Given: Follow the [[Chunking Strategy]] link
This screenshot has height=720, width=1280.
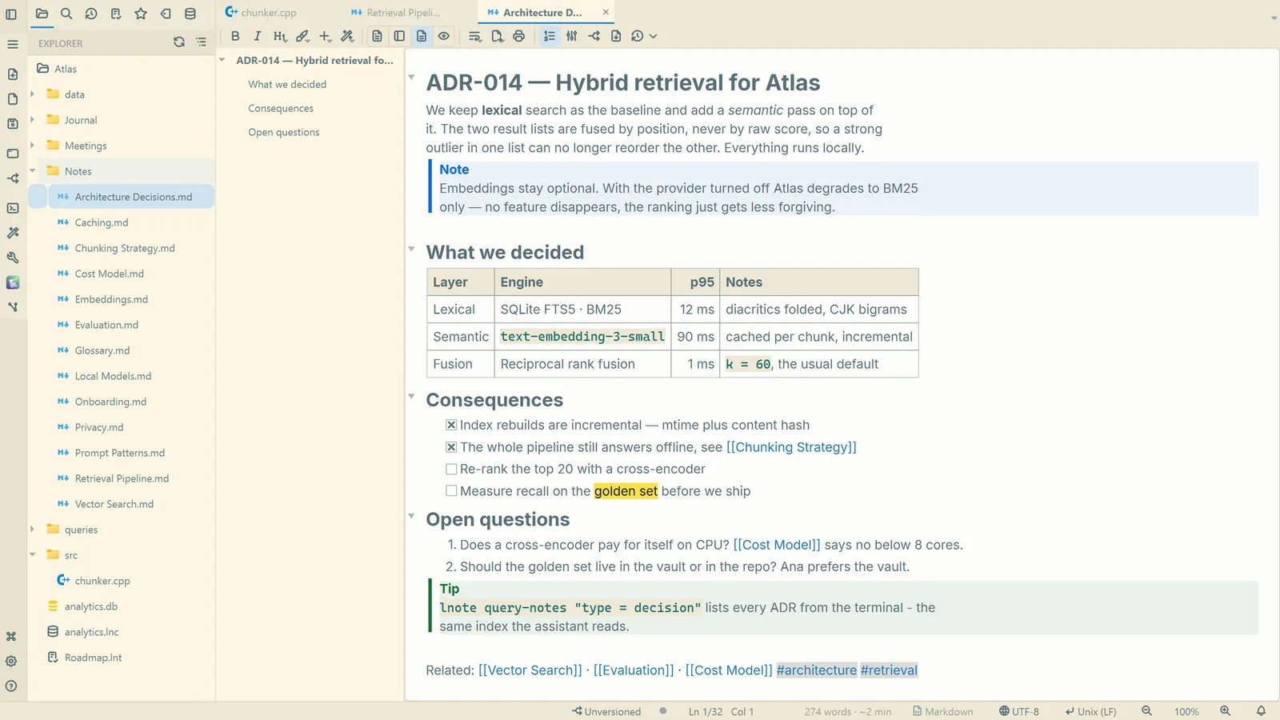Looking at the screenshot, I should (x=791, y=447).
